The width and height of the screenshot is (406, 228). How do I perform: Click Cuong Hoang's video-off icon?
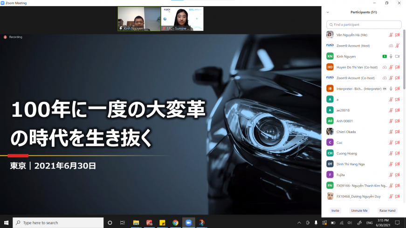(398, 153)
